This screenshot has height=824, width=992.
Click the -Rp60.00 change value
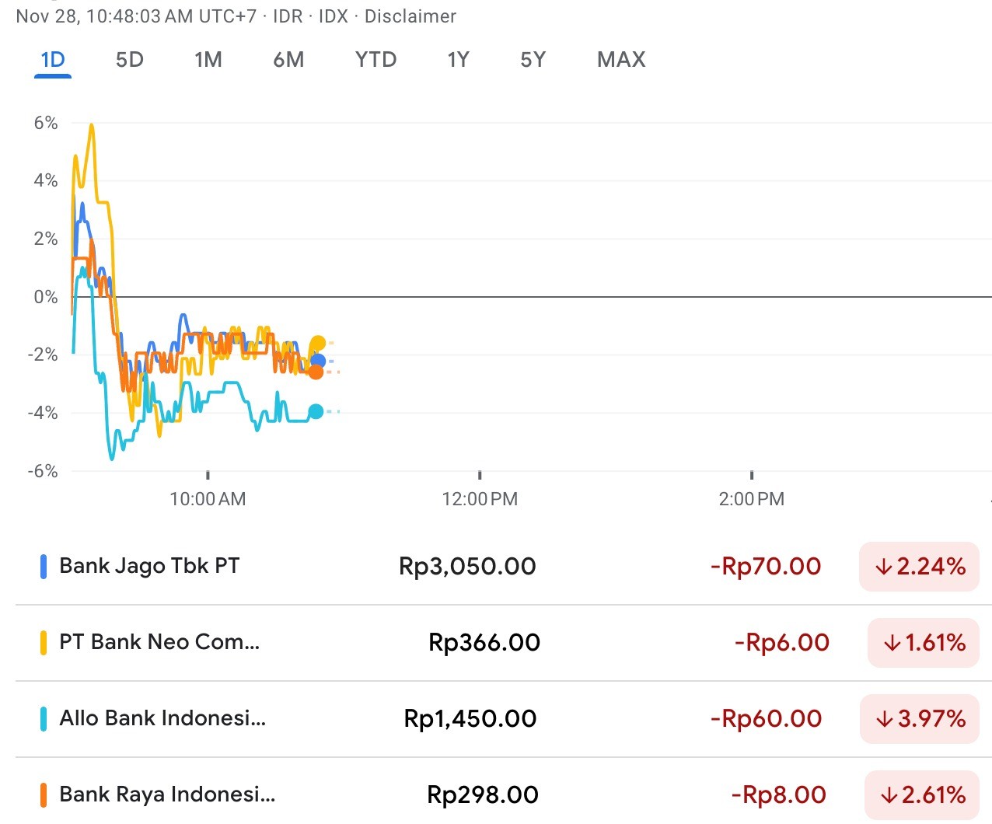pyautogui.click(x=767, y=719)
